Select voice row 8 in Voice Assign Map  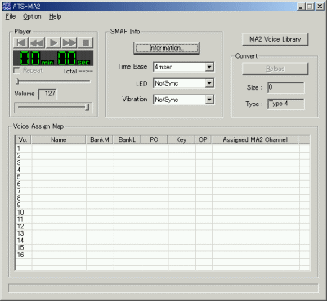coord(163,198)
